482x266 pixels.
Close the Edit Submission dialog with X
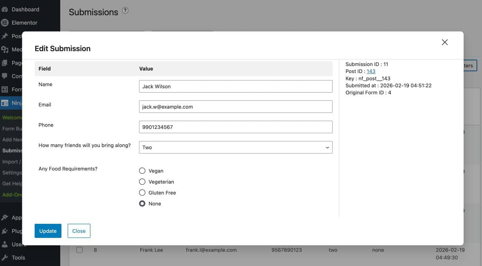(444, 42)
